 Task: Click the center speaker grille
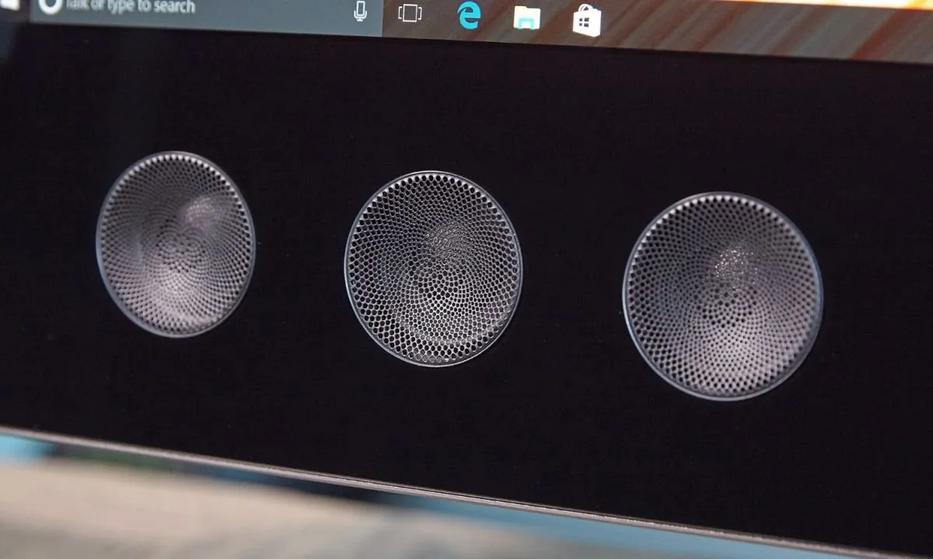pyautogui.click(x=433, y=268)
